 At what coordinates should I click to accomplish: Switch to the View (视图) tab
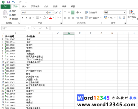pyautogui.click(x=73, y=7)
